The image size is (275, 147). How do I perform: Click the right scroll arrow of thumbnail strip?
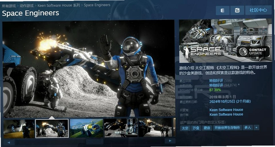pos(170,141)
